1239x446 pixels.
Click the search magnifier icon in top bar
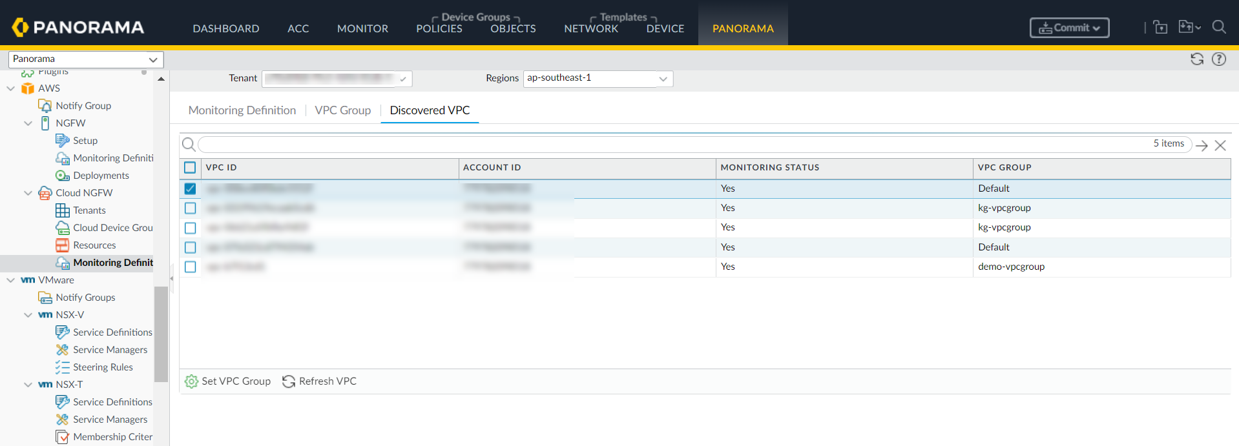pos(1218,27)
